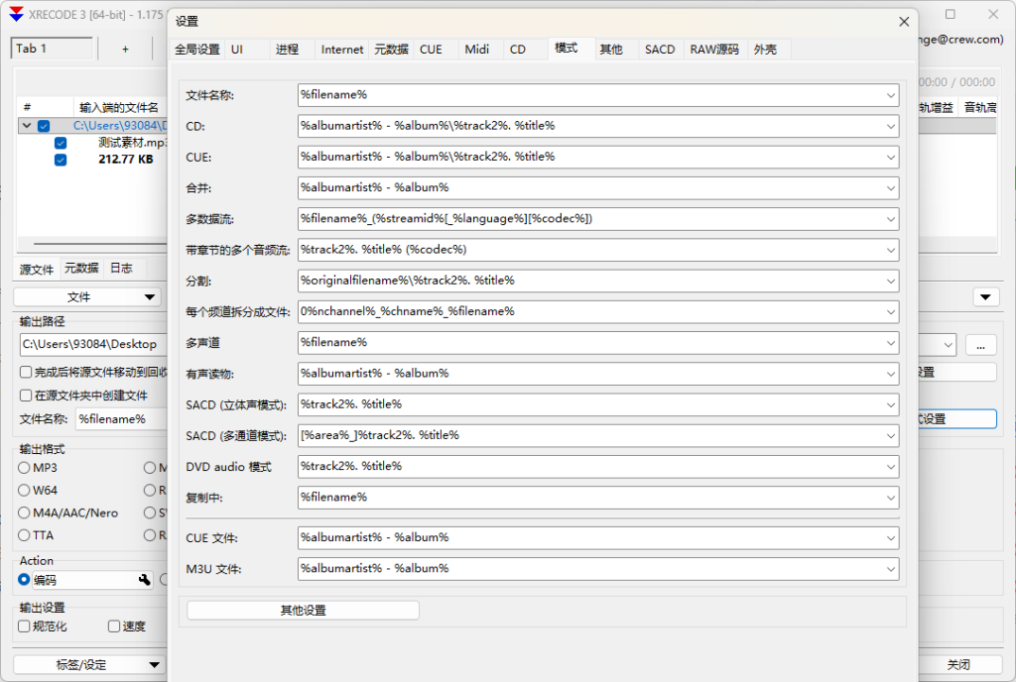The image size is (1016, 682).
Task: Select the MP3 output format
Action: [x=25, y=468]
